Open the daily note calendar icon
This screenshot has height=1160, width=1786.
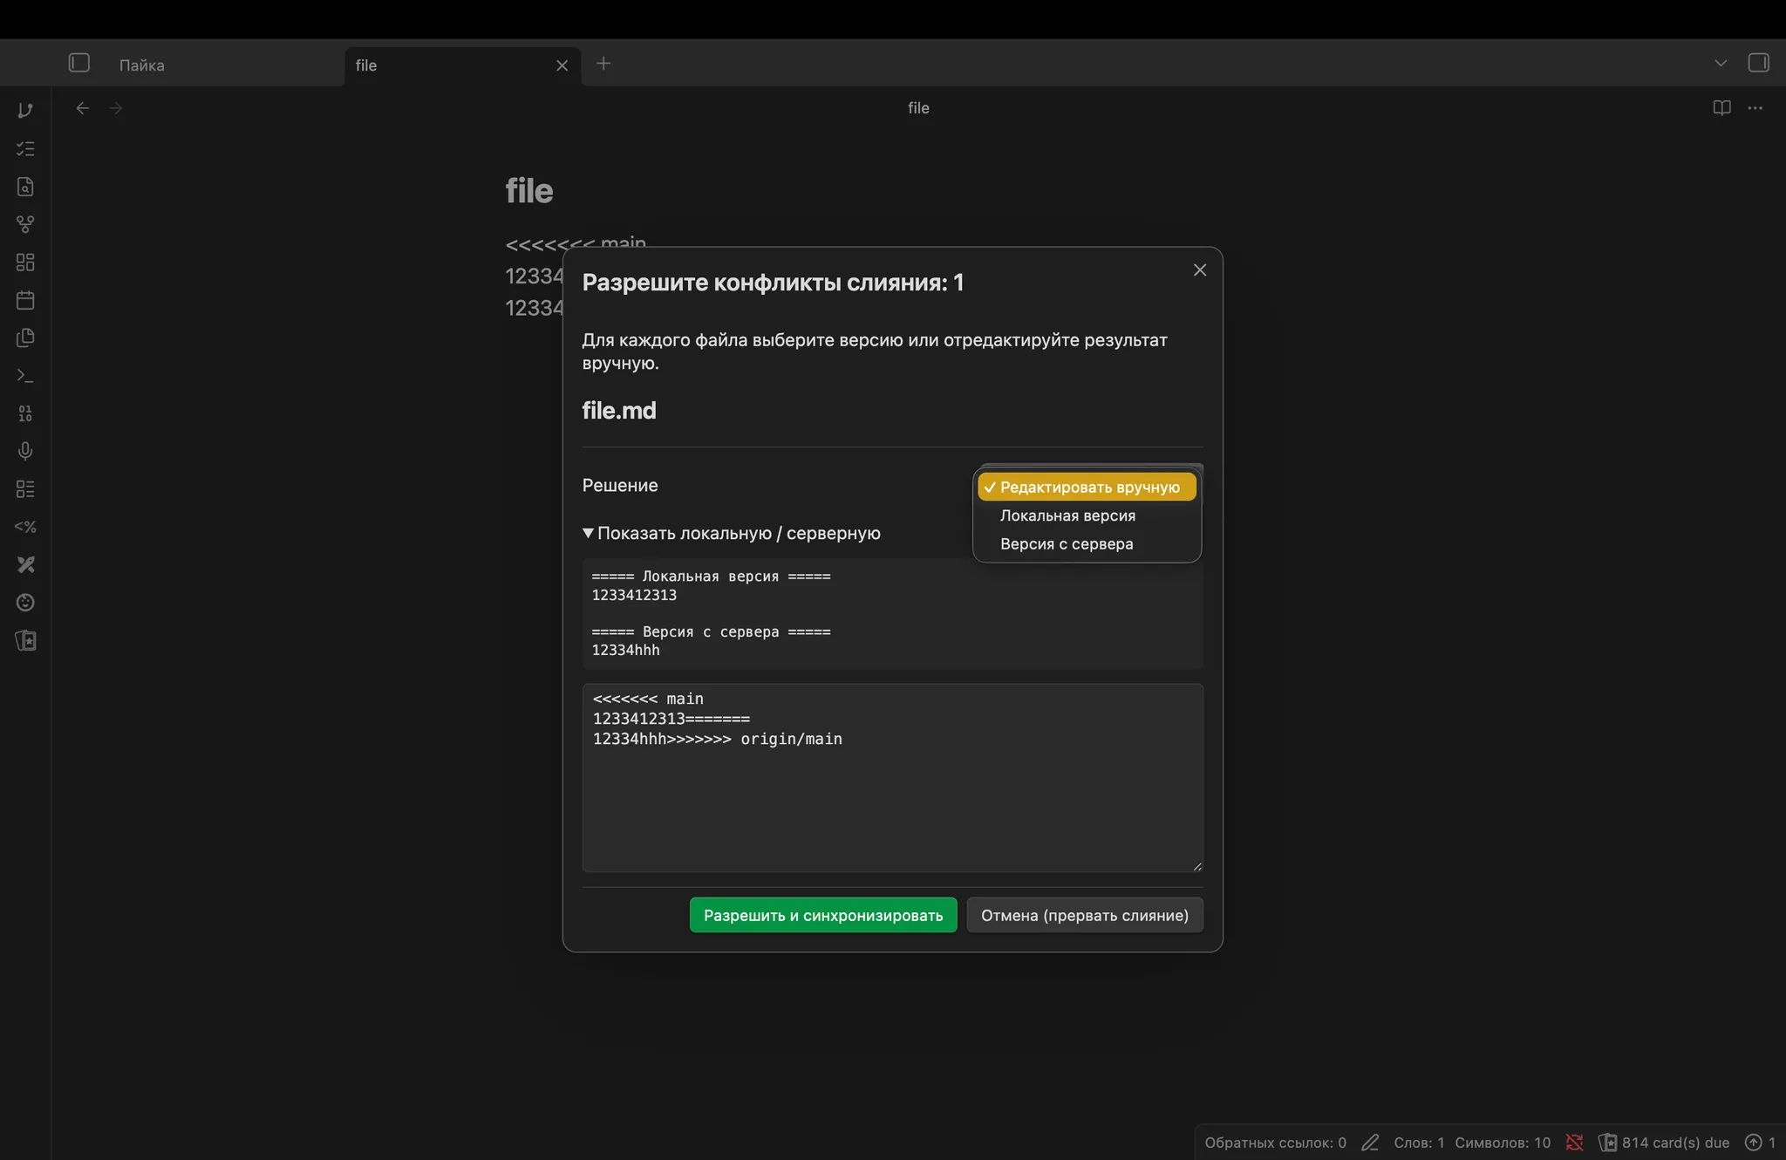[25, 300]
